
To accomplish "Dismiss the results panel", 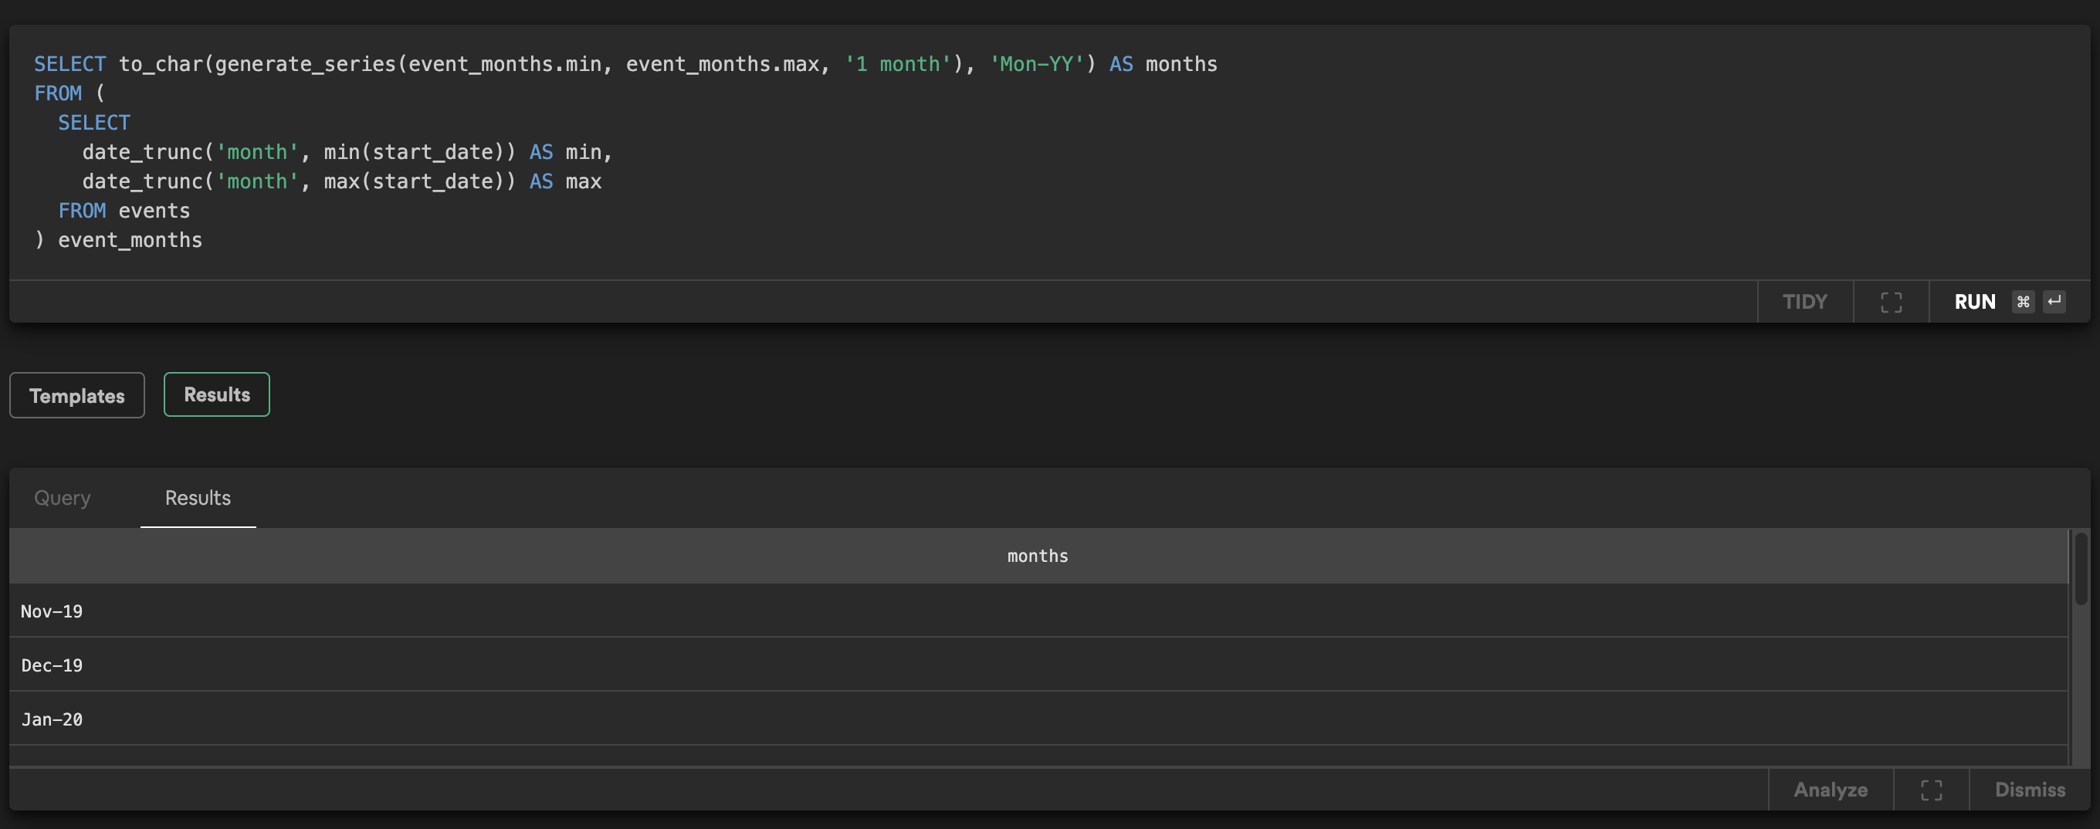I will (2029, 788).
